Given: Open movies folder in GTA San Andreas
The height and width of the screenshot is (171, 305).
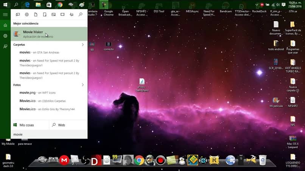Looking at the screenshot, I should click(x=49, y=52).
